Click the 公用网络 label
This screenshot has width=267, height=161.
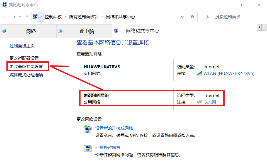(92, 102)
